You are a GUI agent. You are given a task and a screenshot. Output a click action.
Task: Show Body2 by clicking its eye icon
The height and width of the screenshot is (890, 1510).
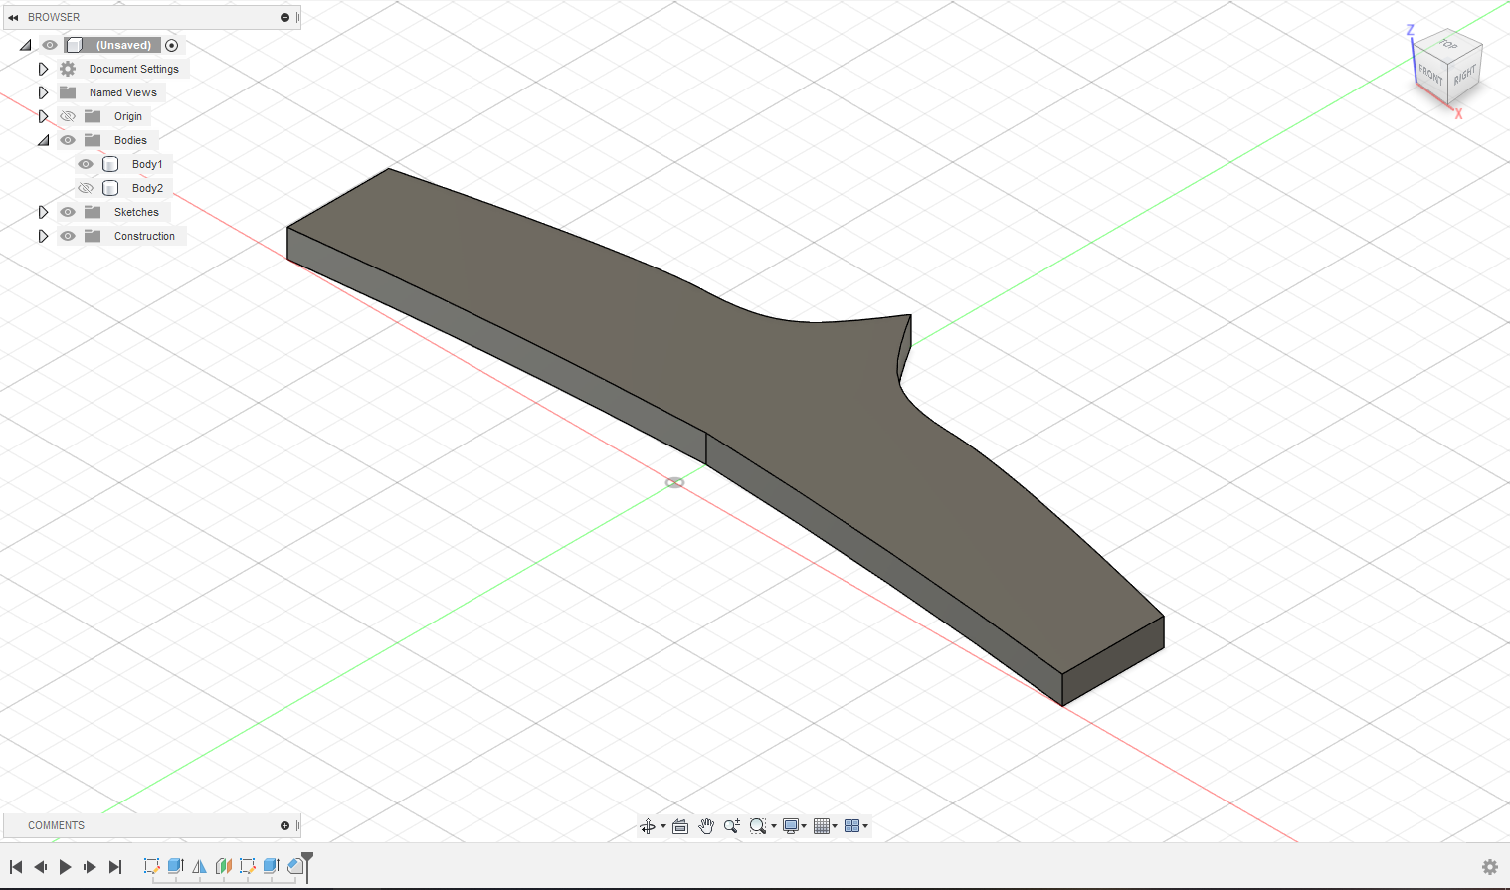86,187
